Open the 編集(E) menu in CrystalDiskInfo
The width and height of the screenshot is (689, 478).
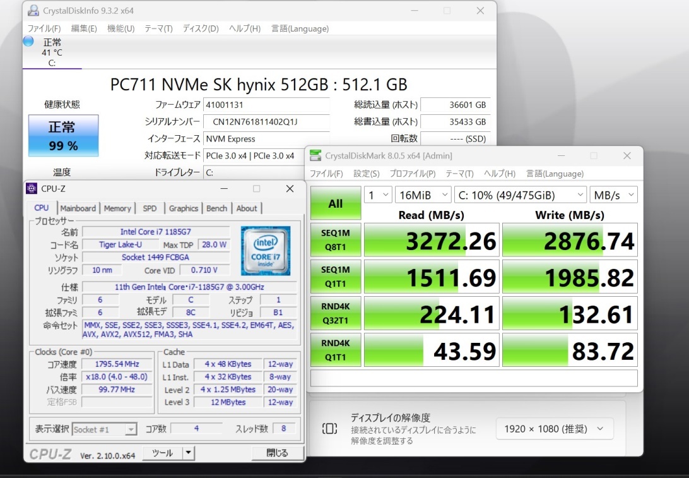[84, 28]
